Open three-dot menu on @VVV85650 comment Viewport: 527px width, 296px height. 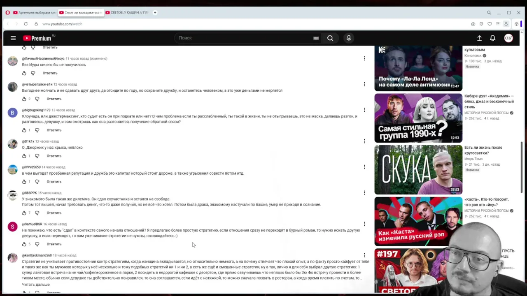tap(364, 167)
